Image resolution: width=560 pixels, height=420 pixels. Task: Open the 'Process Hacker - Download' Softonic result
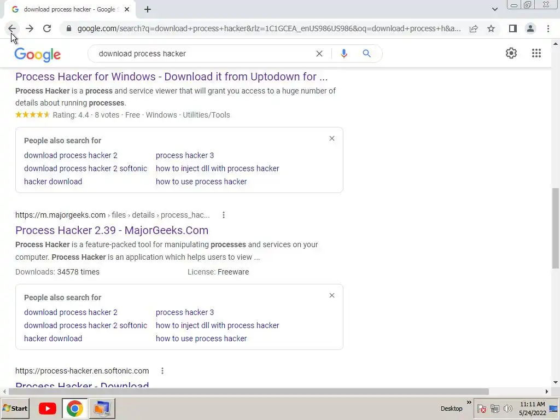[x=82, y=385]
